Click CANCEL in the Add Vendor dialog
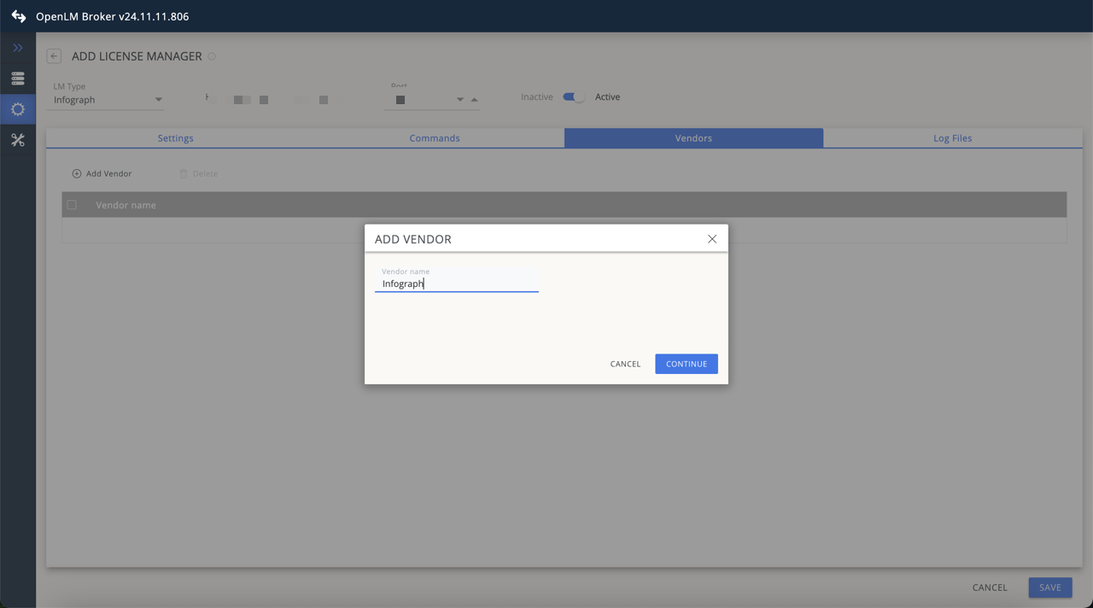The width and height of the screenshot is (1093, 608). (625, 363)
